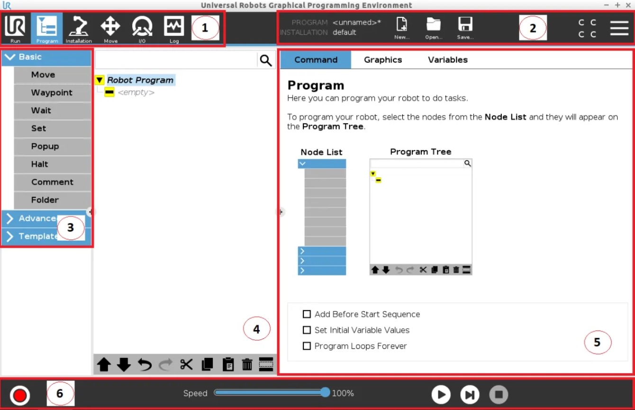This screenshot has width=635, height=410.
Task: Open the I/O screen
Action: (142, 29)
